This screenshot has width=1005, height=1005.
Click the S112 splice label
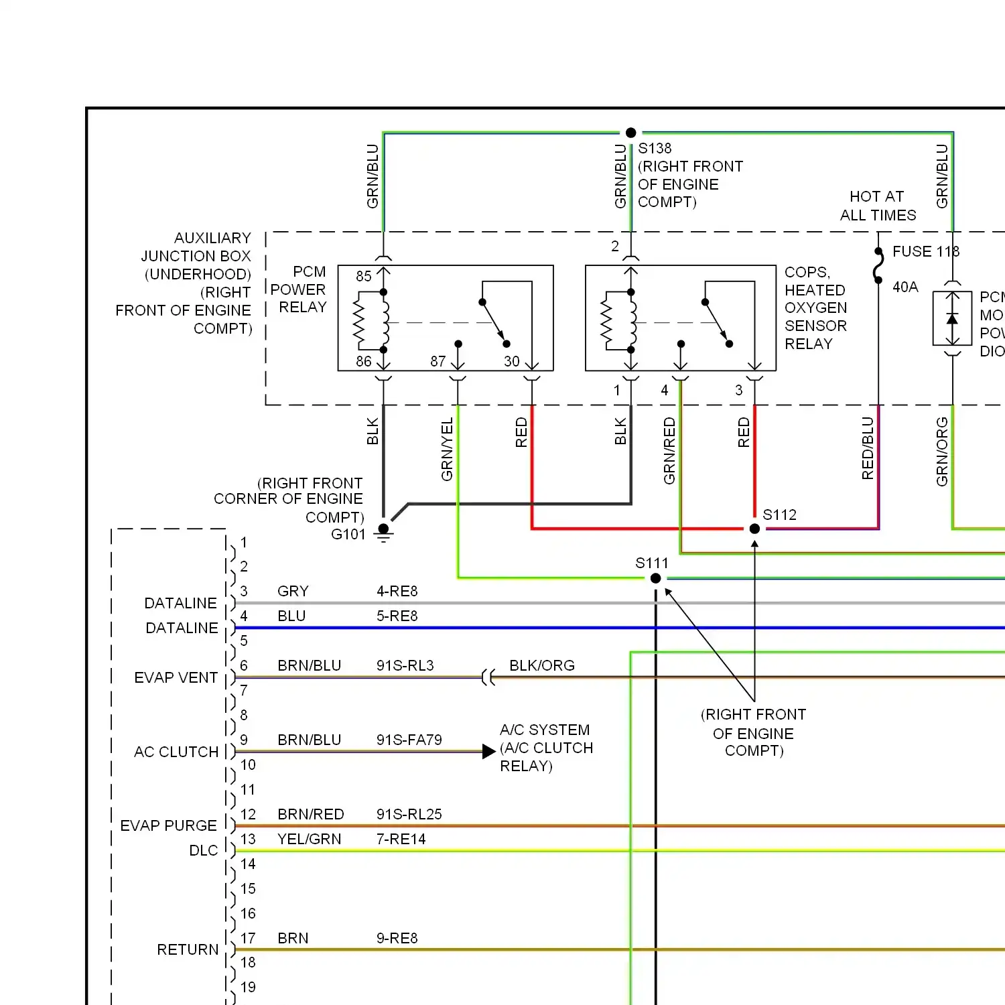pos(780,515)
